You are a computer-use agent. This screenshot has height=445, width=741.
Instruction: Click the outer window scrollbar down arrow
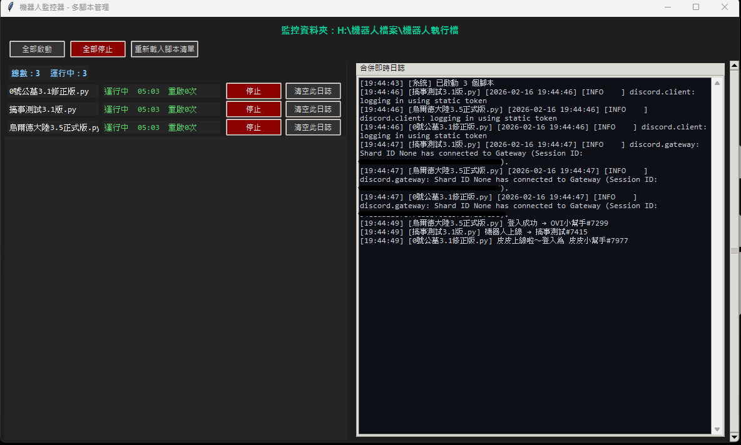(x=734, y=437)
